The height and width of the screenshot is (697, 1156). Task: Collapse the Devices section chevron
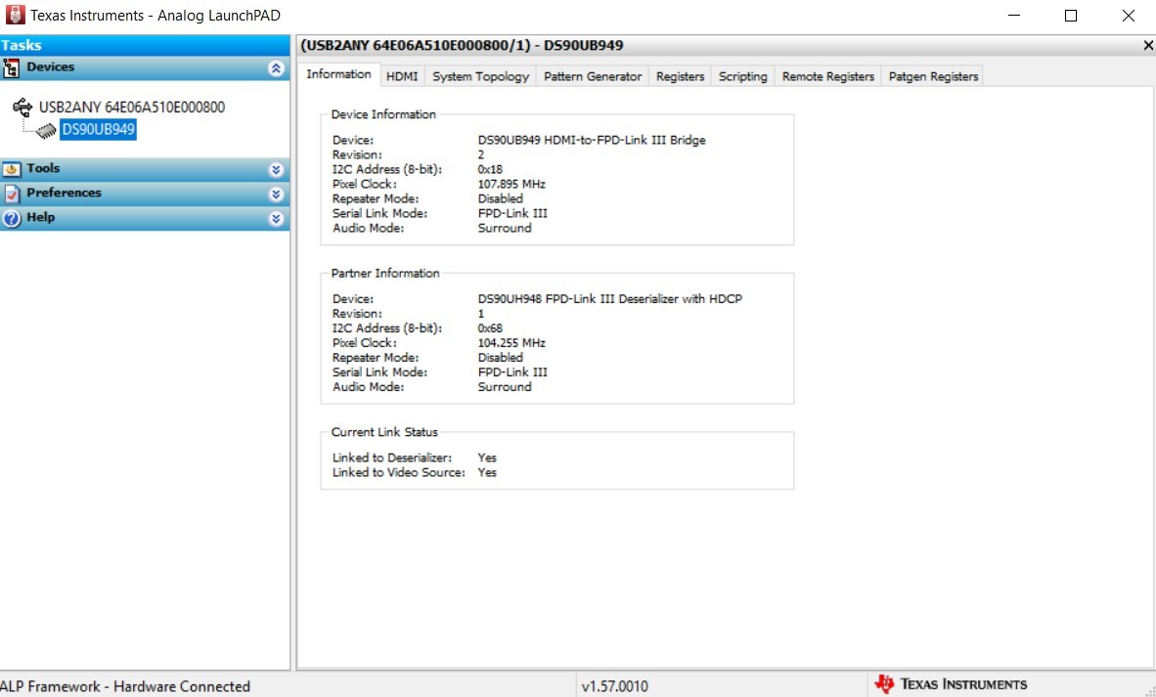(x=276, y=68)
